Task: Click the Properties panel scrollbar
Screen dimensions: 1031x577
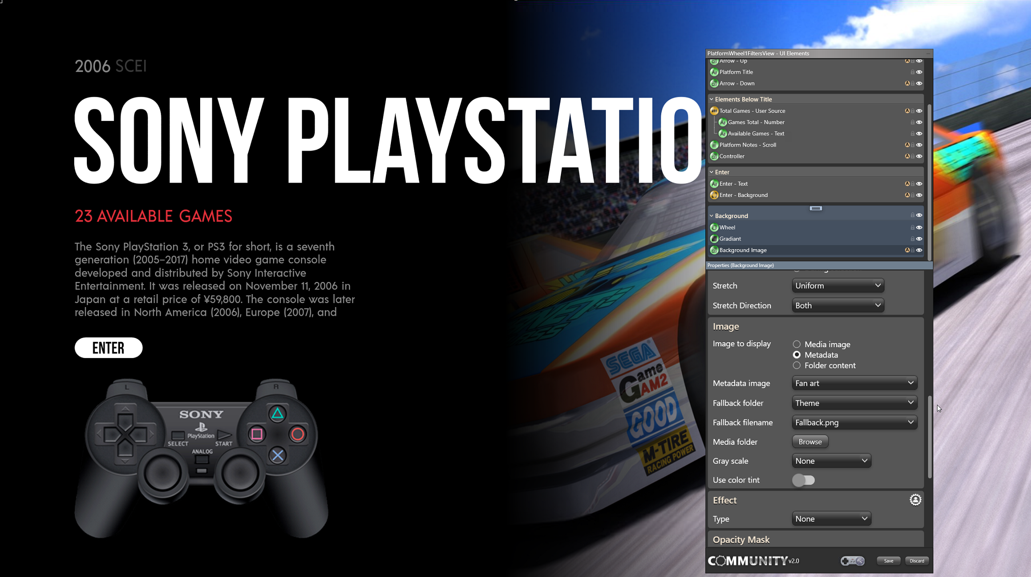Action: (929, 437)
